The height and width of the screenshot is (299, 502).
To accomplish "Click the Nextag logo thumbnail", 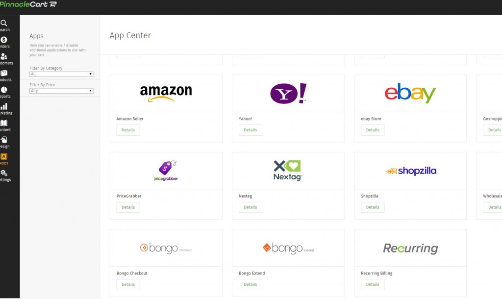I will 288,170.
